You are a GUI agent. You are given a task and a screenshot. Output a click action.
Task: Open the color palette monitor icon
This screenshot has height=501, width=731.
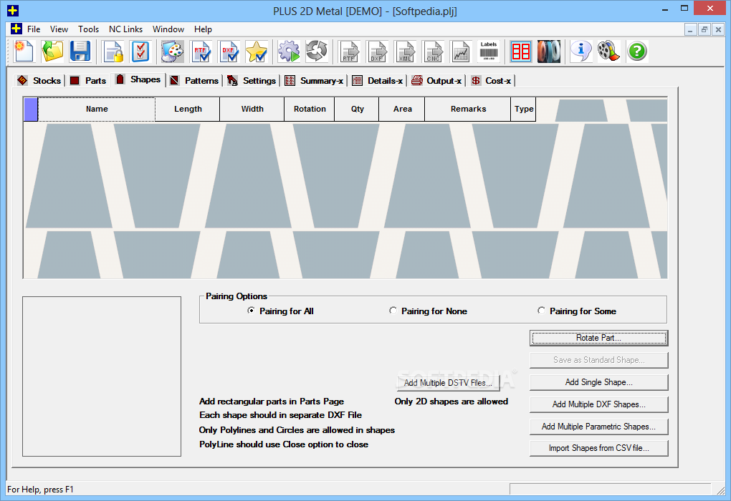click(x=173, y=52)
